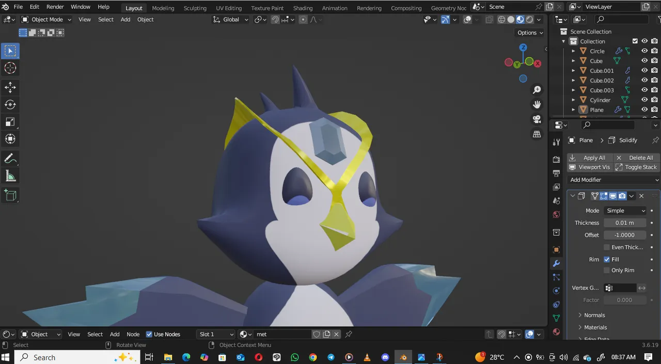The width and height of the screenshot is (661, 364).
Task: Open the Render properties tab
Action: pos(556,160)
